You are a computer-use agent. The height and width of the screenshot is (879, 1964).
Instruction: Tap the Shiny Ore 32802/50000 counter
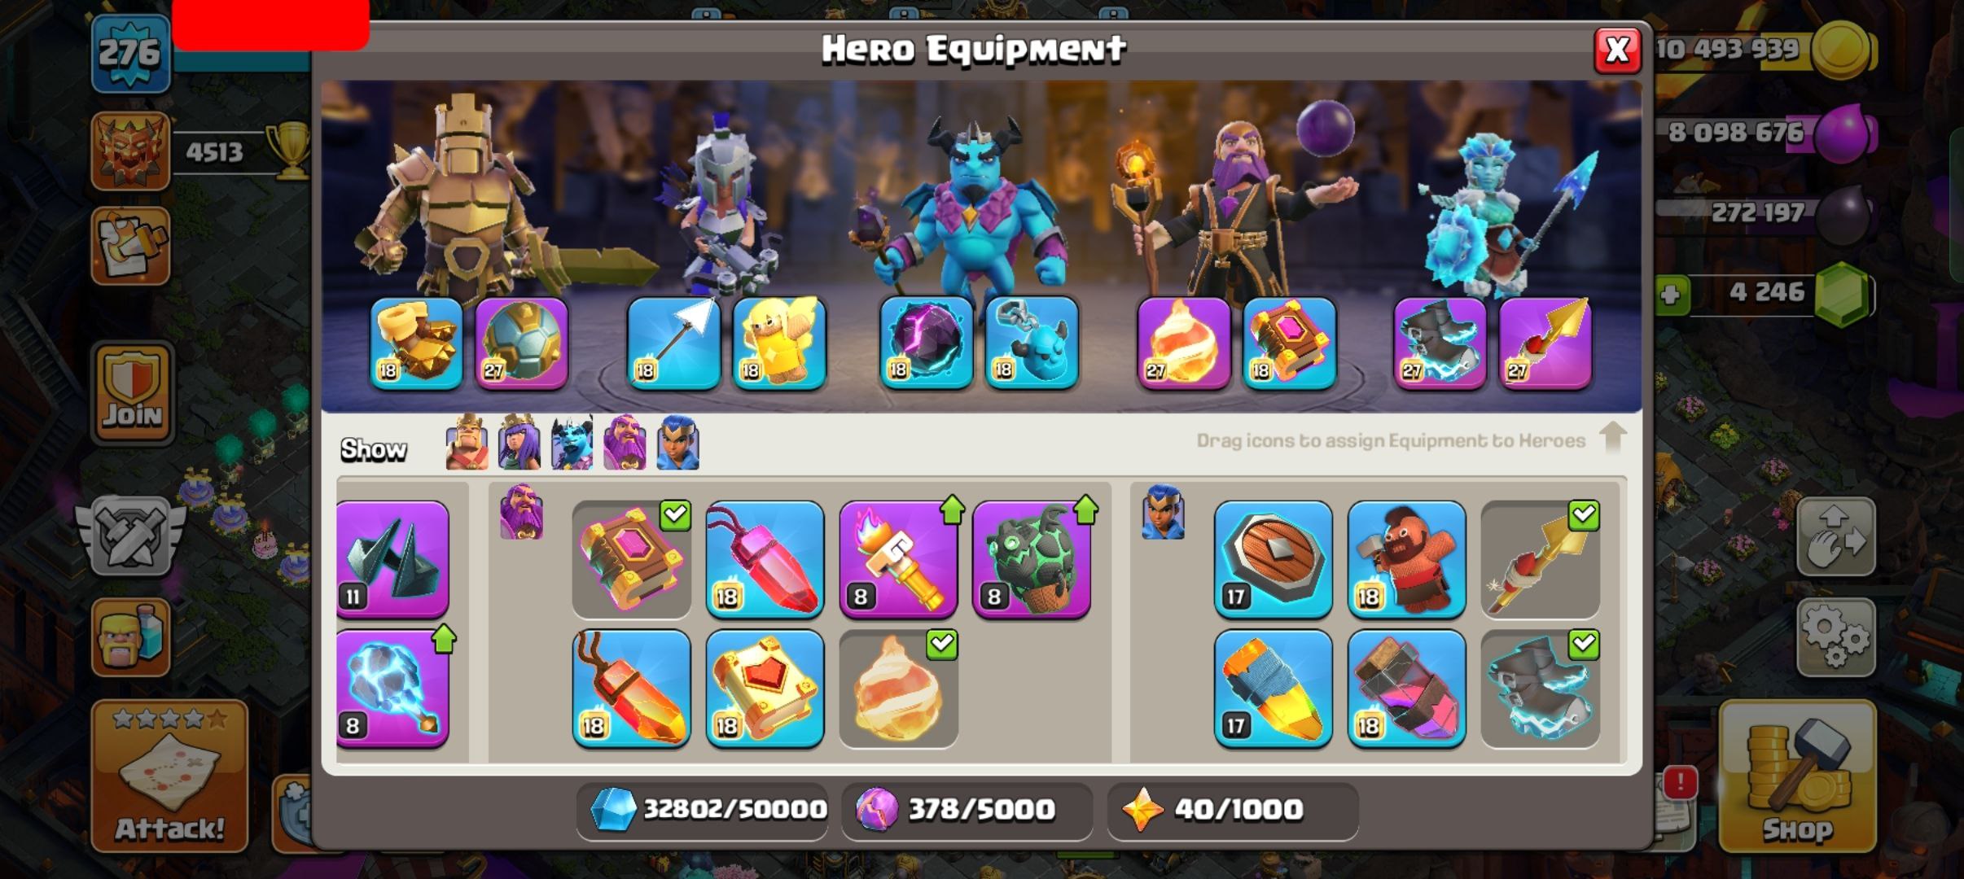coord(702,810)
